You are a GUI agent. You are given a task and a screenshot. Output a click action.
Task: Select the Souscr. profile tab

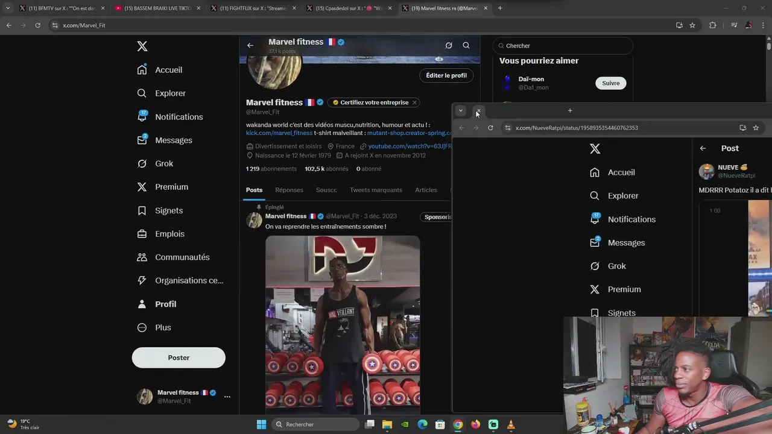[326, 190]
